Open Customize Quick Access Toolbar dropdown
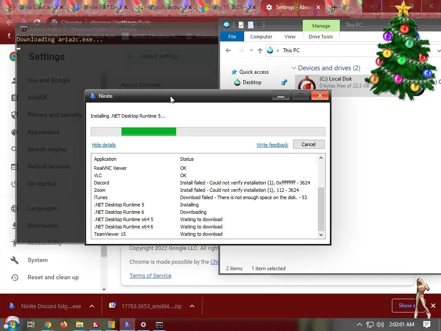Viewport: 441px width, 331px height. tap(258, 25)
